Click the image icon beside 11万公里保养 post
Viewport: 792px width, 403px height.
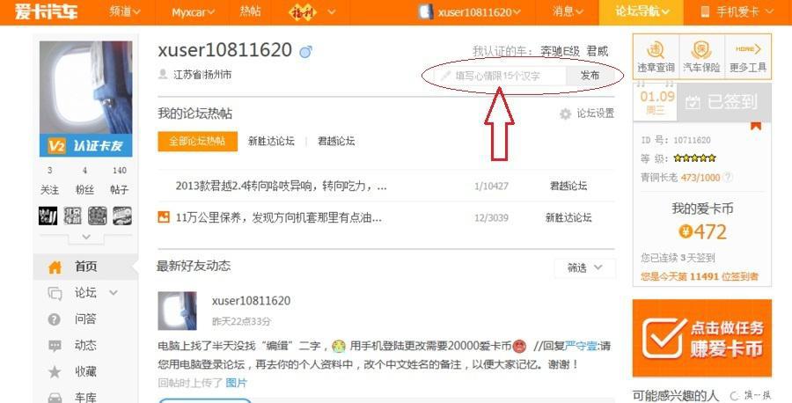click(x=164, y=217)
